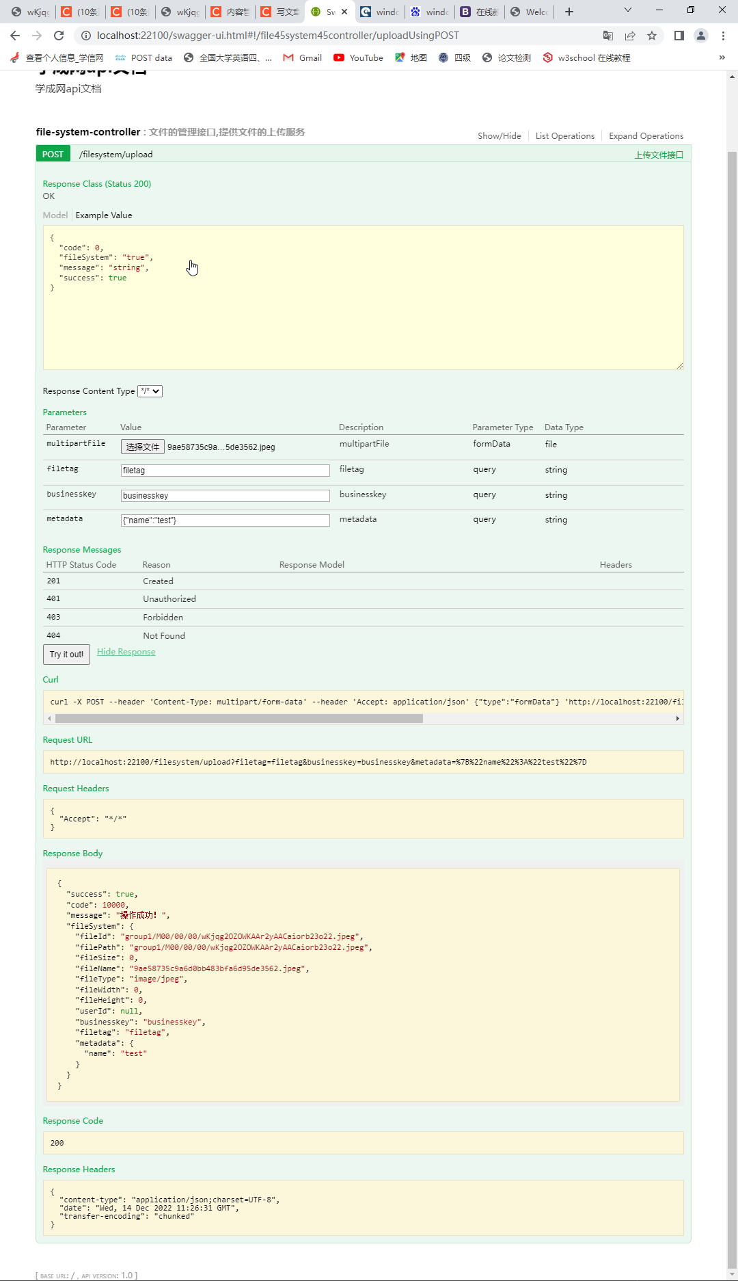Click the example value JSON box

tap(363, 298)
